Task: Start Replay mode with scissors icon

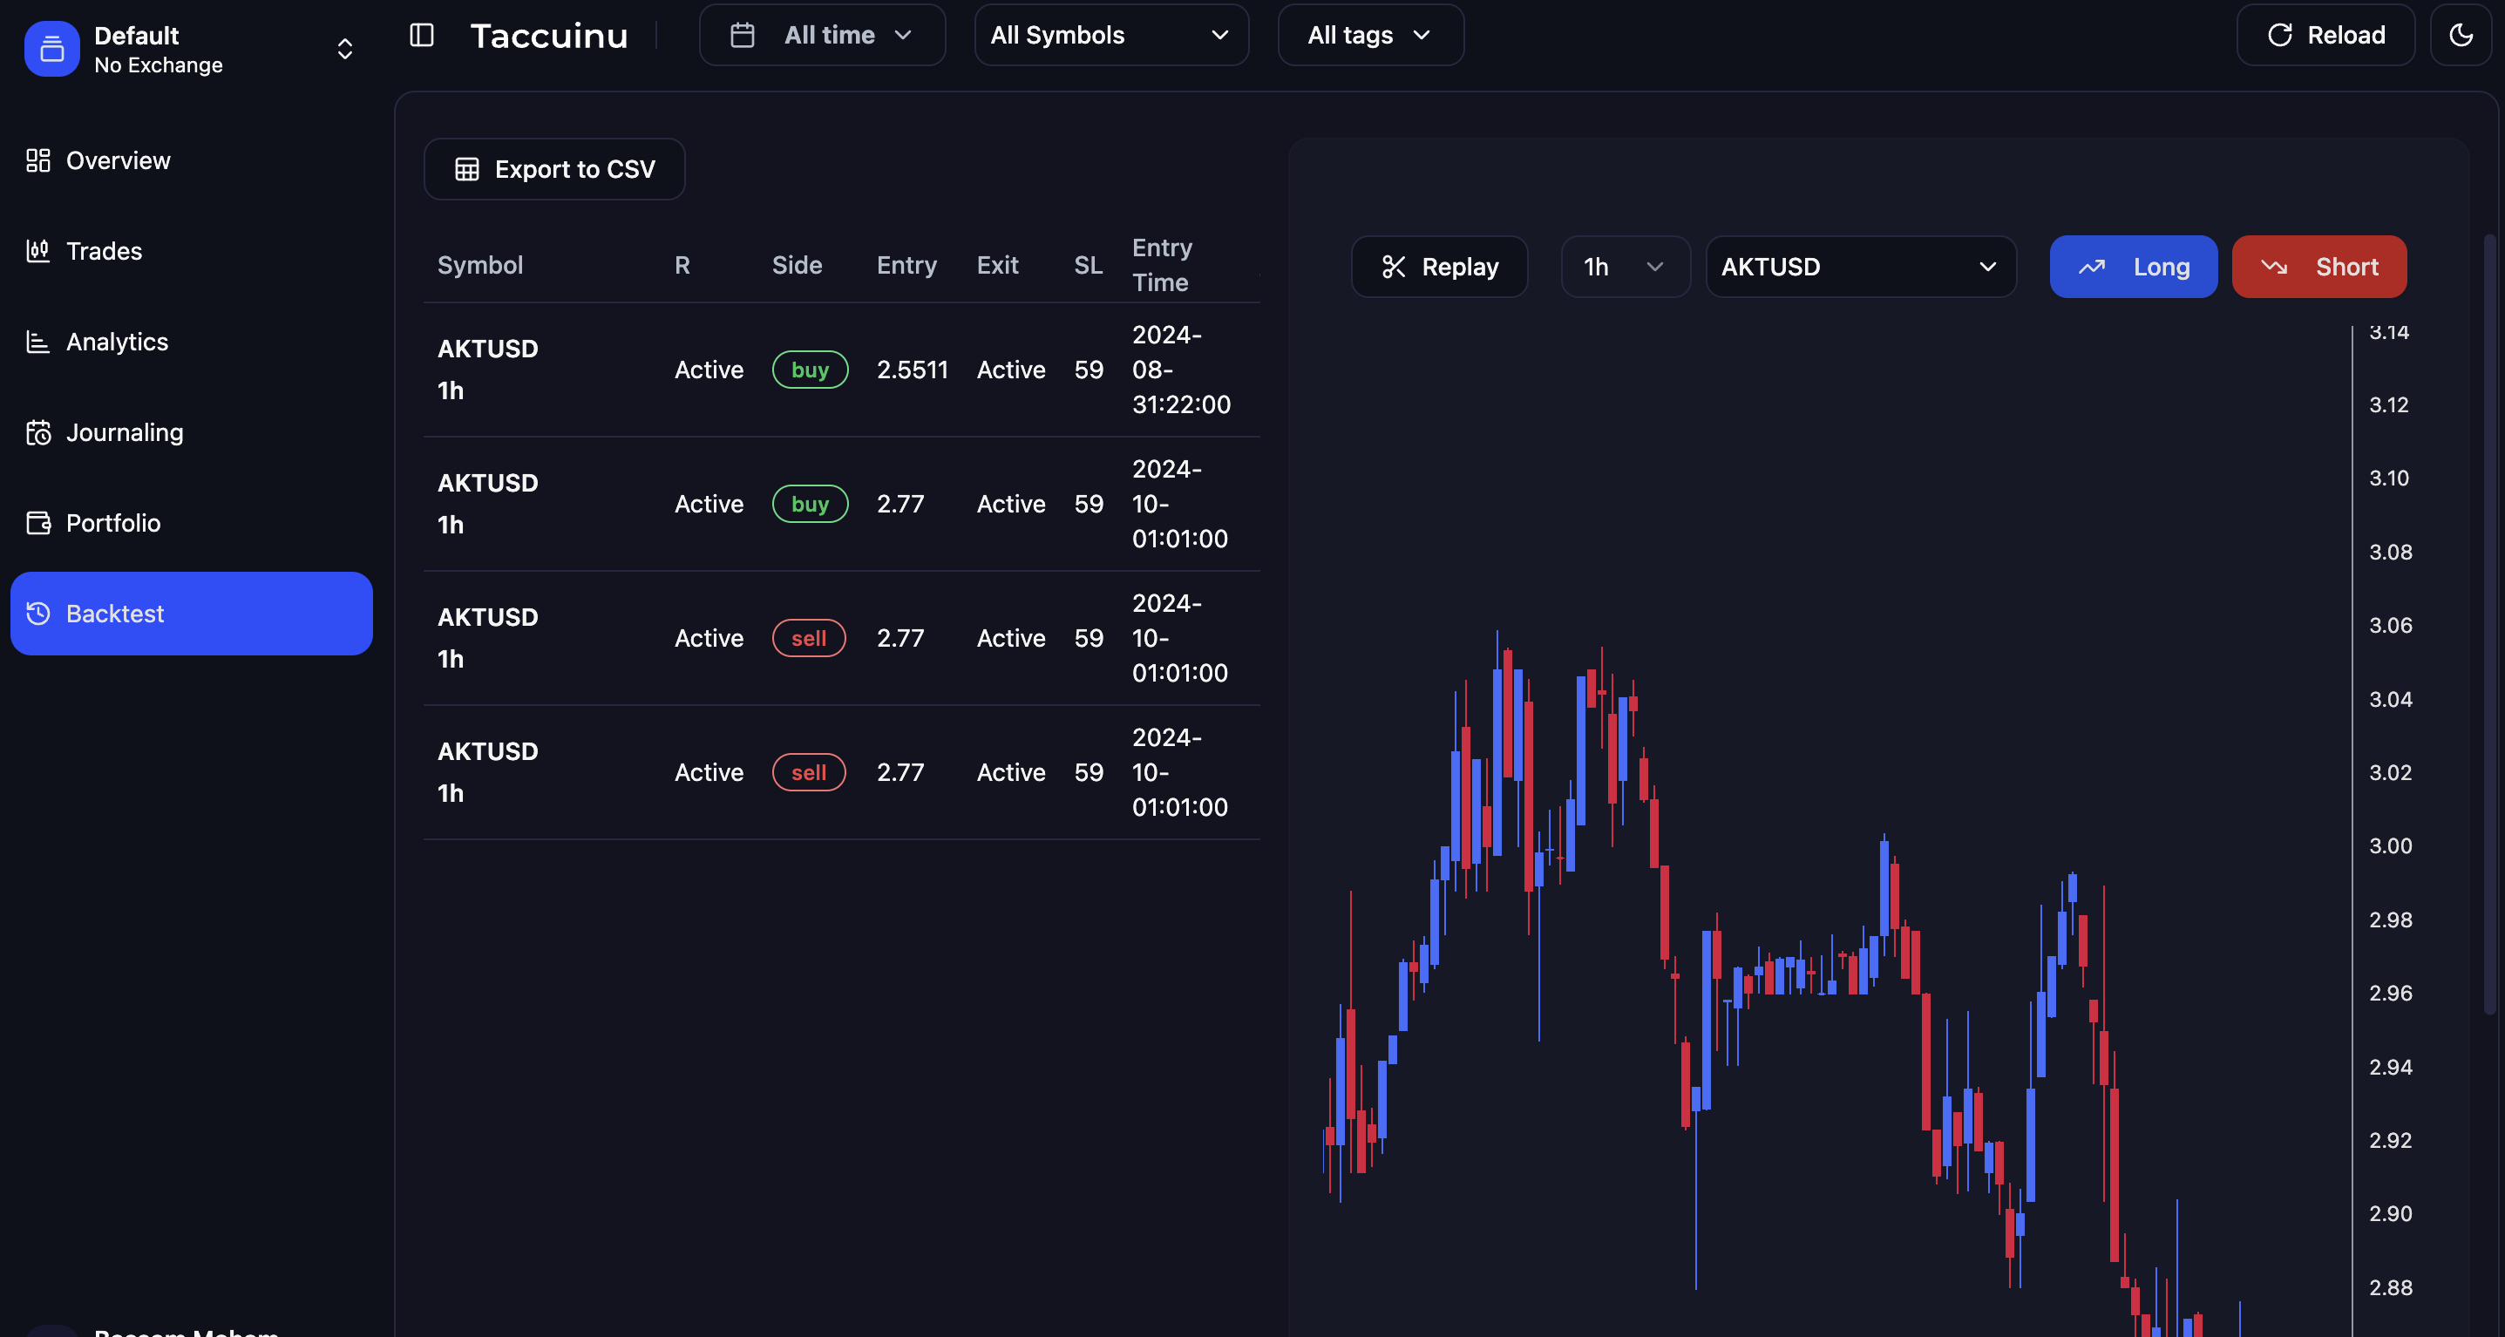Action: click(x=1439, y=267)
